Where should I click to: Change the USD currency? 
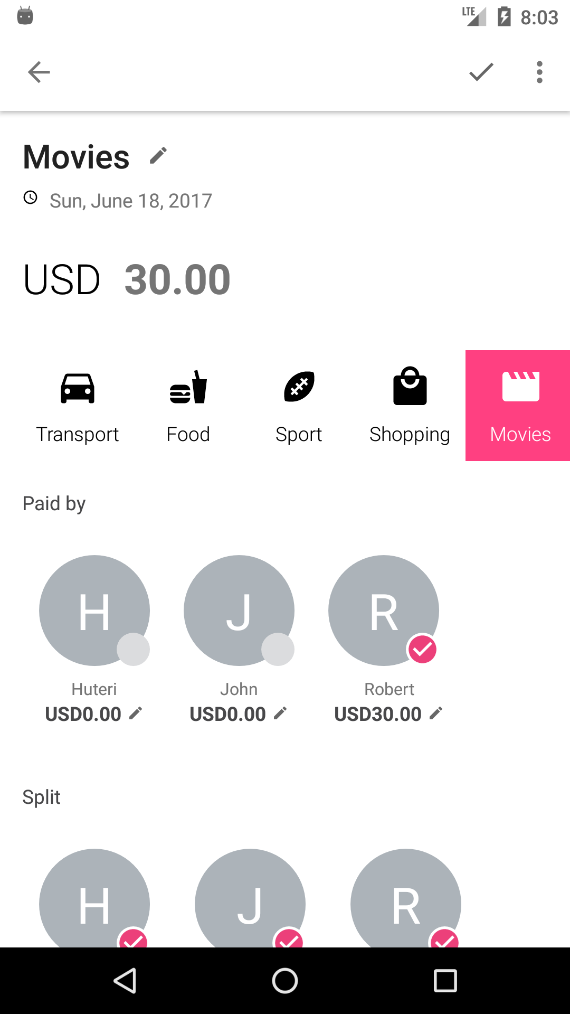tap(62, 279)
